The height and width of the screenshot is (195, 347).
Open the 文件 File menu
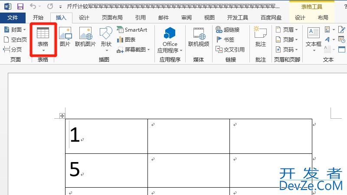pos(13,18)
